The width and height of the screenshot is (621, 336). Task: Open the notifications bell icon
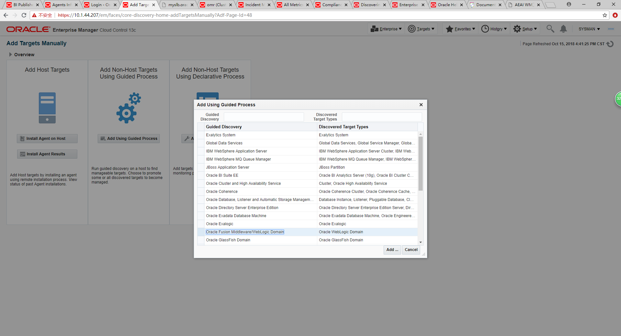[x=563, y=29]
